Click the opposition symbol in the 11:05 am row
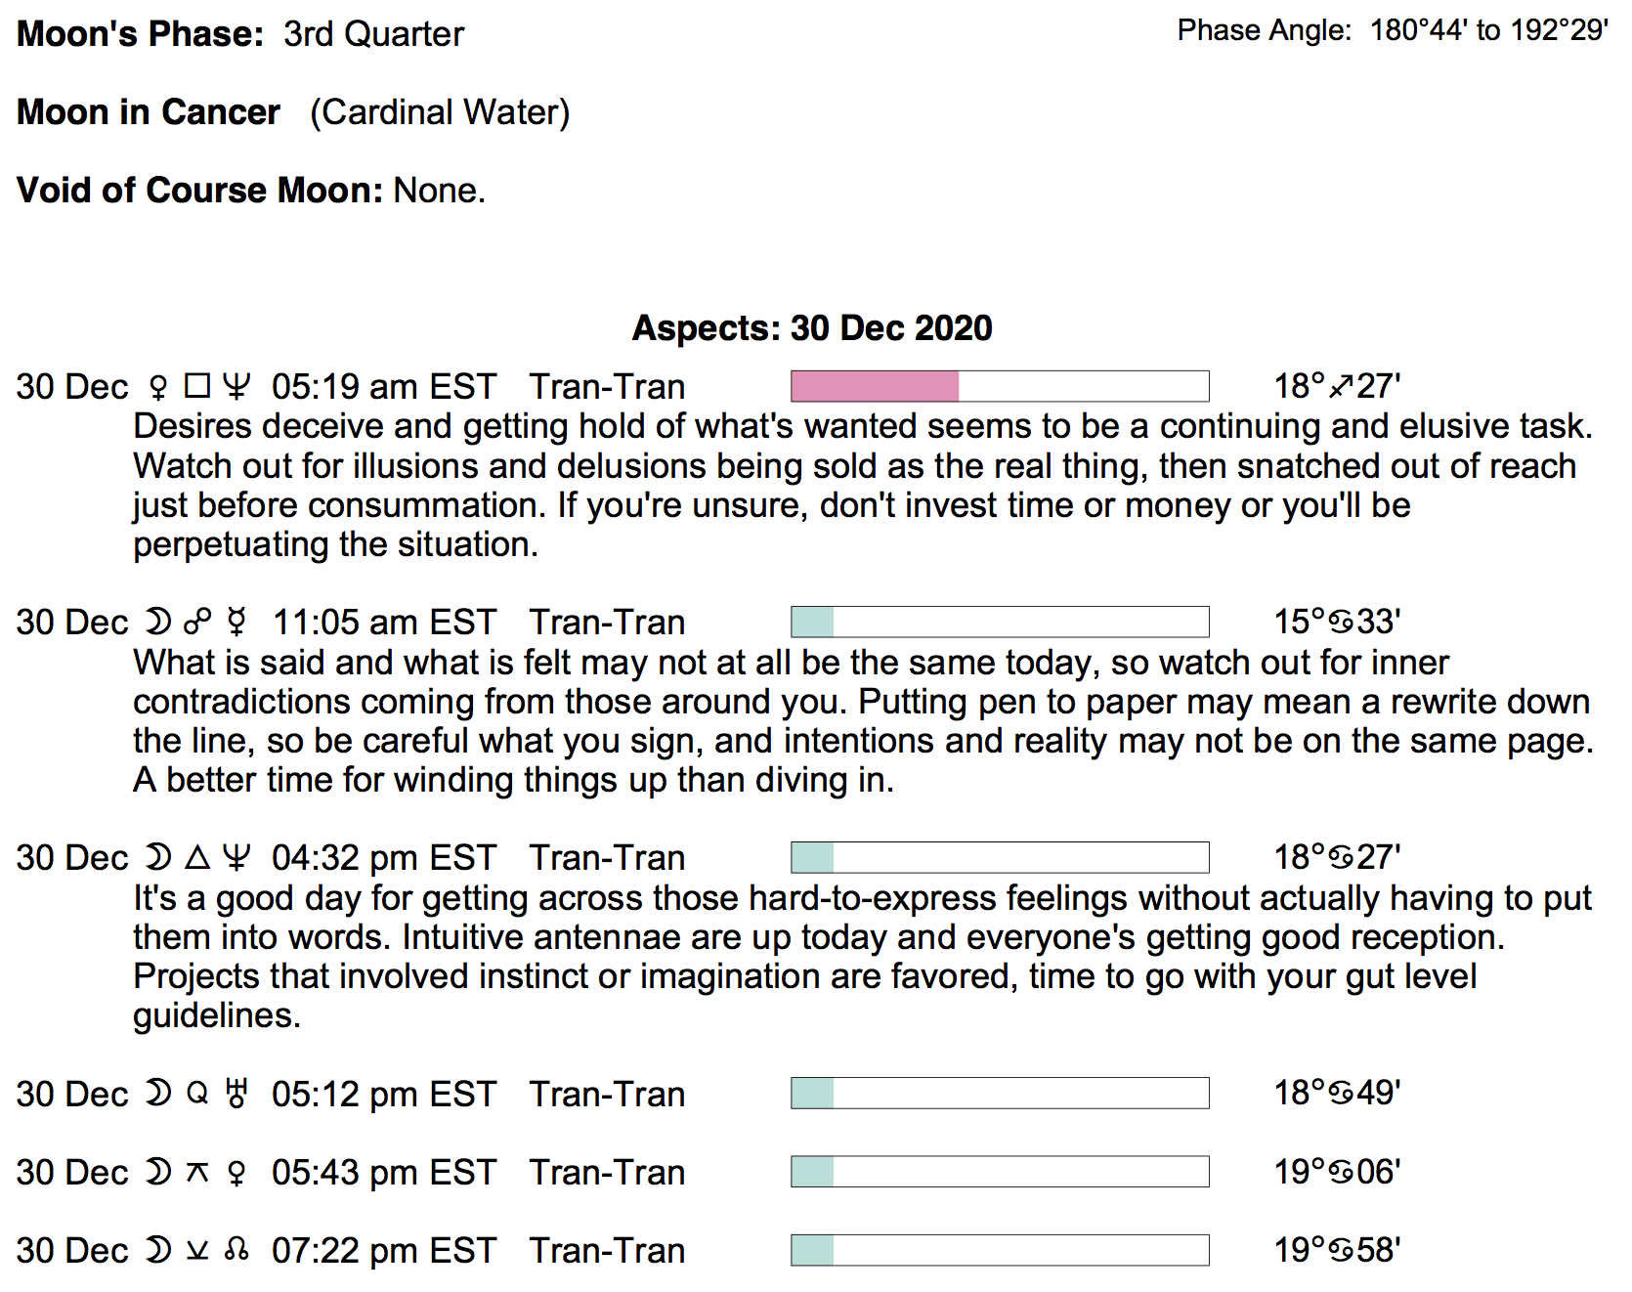 tap(197, 622)
